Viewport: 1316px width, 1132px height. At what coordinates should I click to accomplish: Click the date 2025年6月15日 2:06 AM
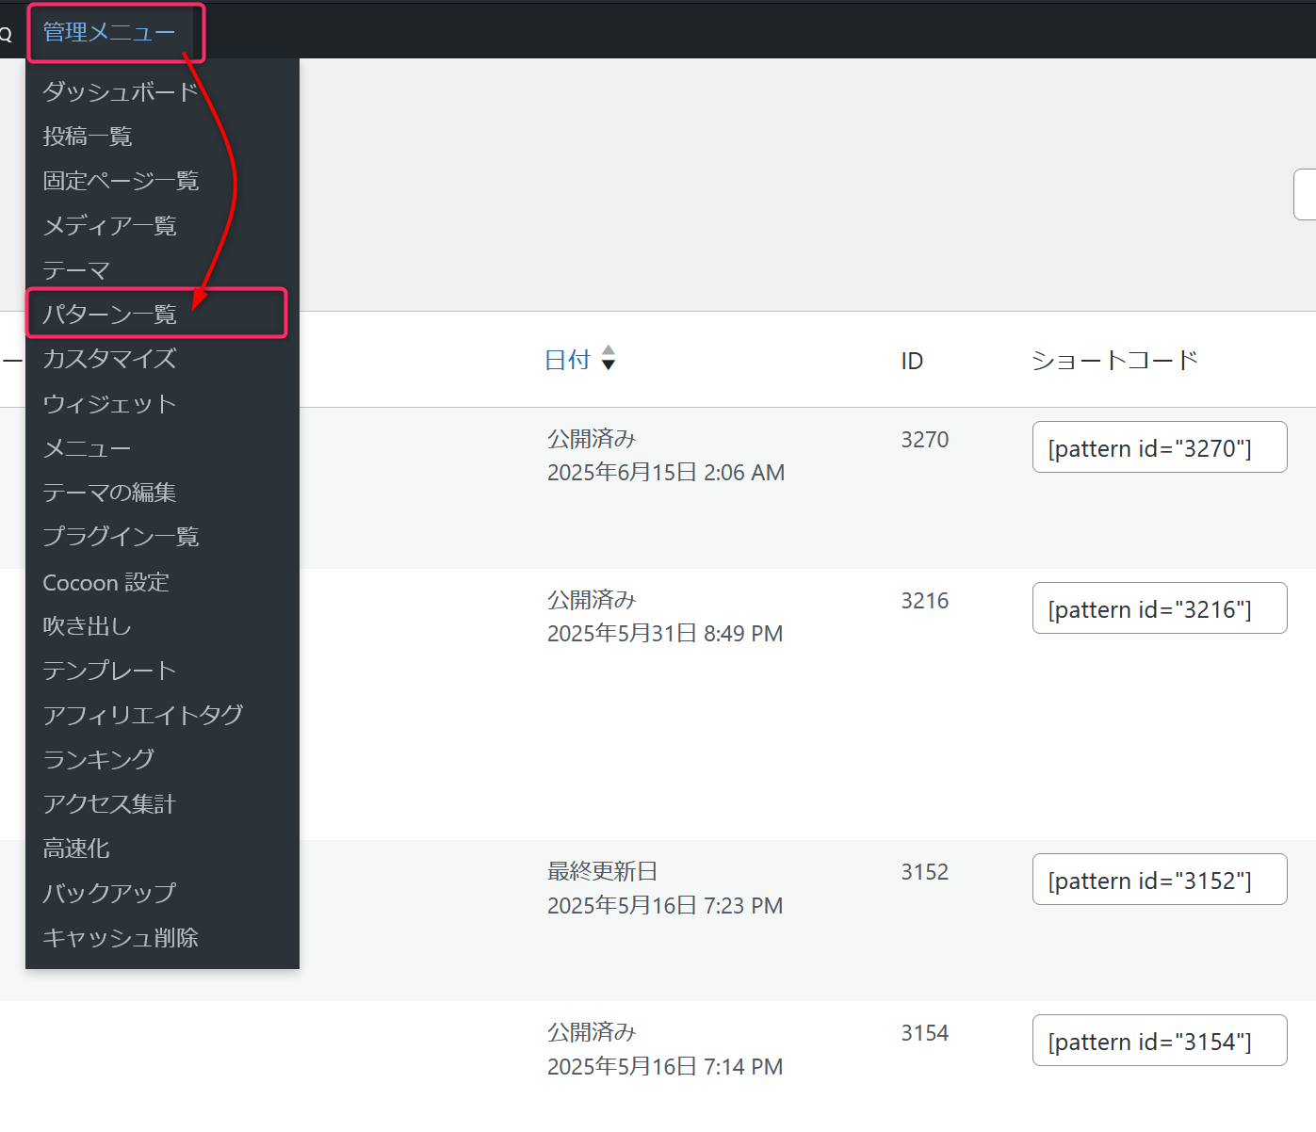pyautogui.click(x=666, y=473)
